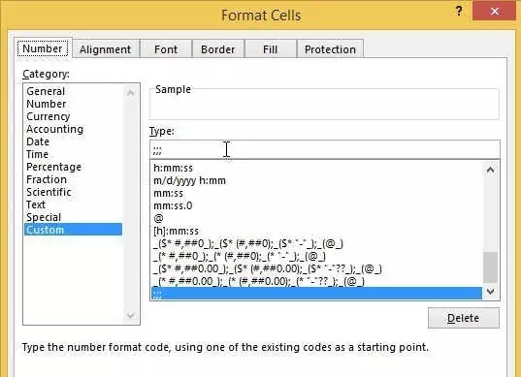Select the m/d/yyyy h:mm format
Viewport: 521px width, 377px height.
[190, 180]
